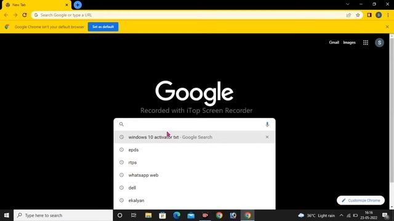
Task: Click the Google search input box
Action: tap(195, 124)
